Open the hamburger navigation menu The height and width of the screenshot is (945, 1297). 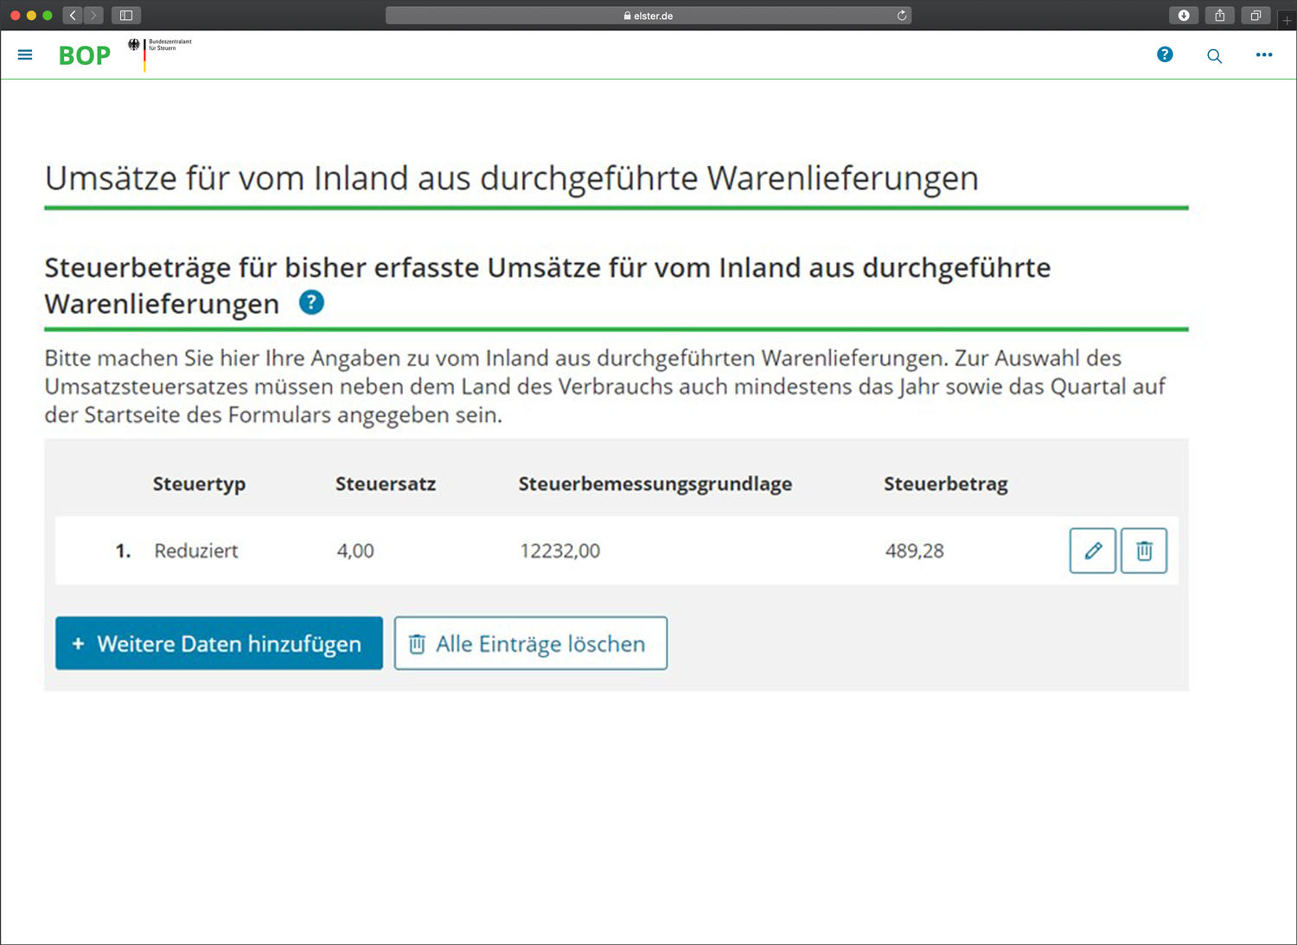click(25, 54)
